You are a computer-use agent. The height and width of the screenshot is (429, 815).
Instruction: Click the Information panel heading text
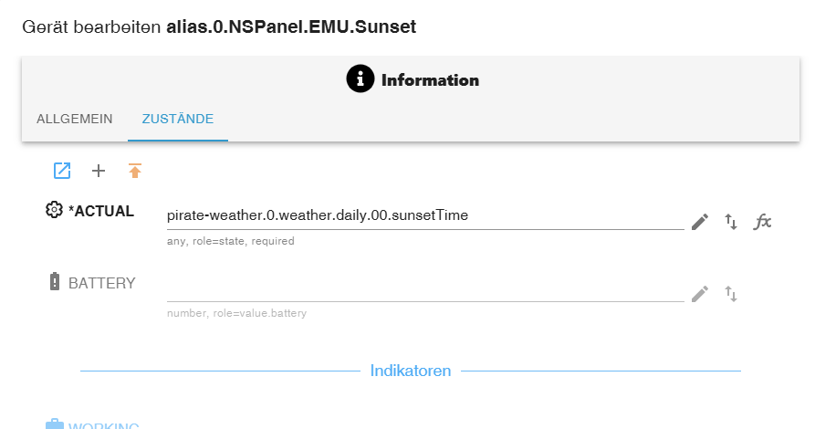[x=430, y=80]
